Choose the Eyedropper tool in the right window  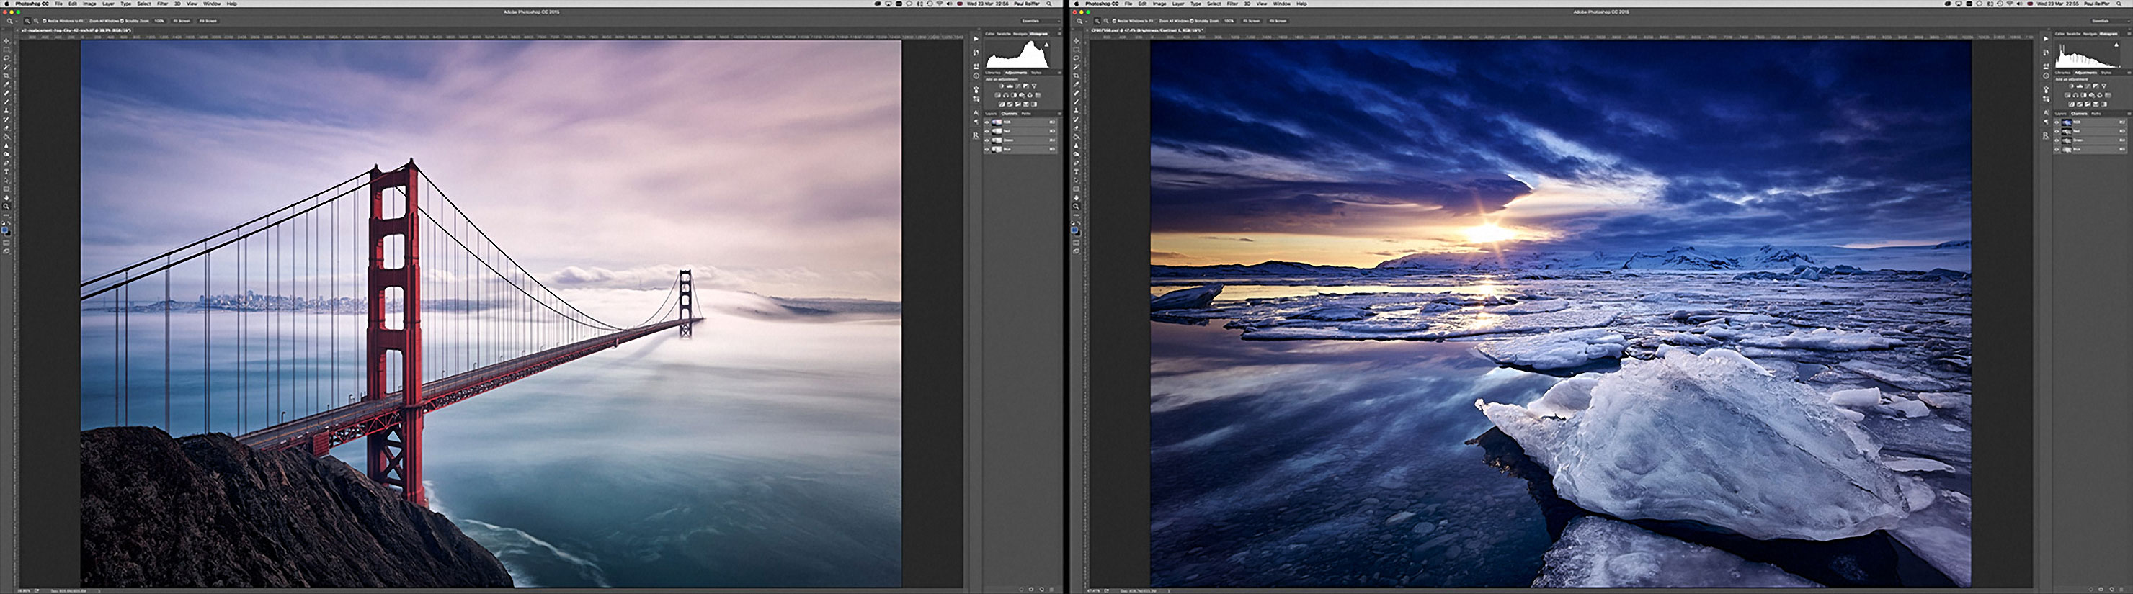pos(1077,84)
